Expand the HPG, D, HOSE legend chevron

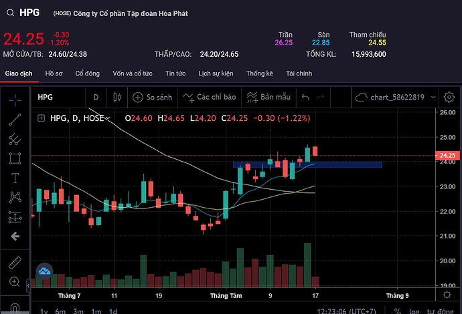click(108, 118)
